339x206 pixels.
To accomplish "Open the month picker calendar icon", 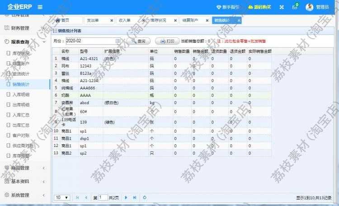I will pos(118,41).
